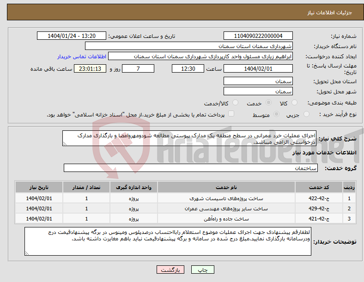Open the اطلاعات تماس خریدار link
This screenshot has height=282, width=364.
coord(82,56)
